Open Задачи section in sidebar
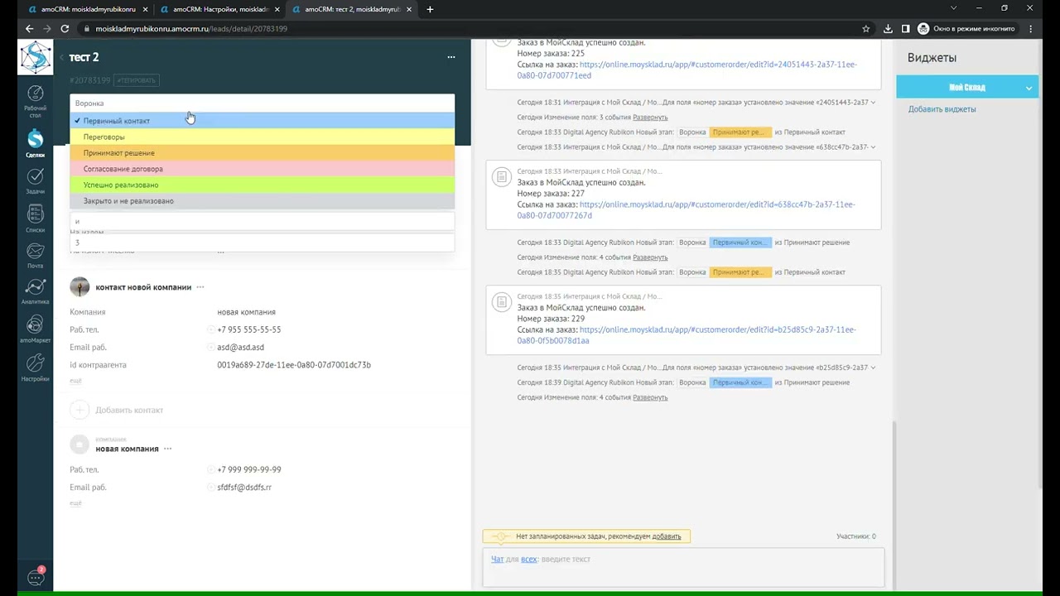The width and height of the screenshot is (1060, 596). click(x=35, y=181)
